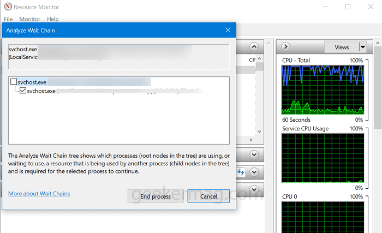The width and height of the screenshot is (382, 233).
Task: Expand the section next to refresh arrows
Action: (254, 172)
